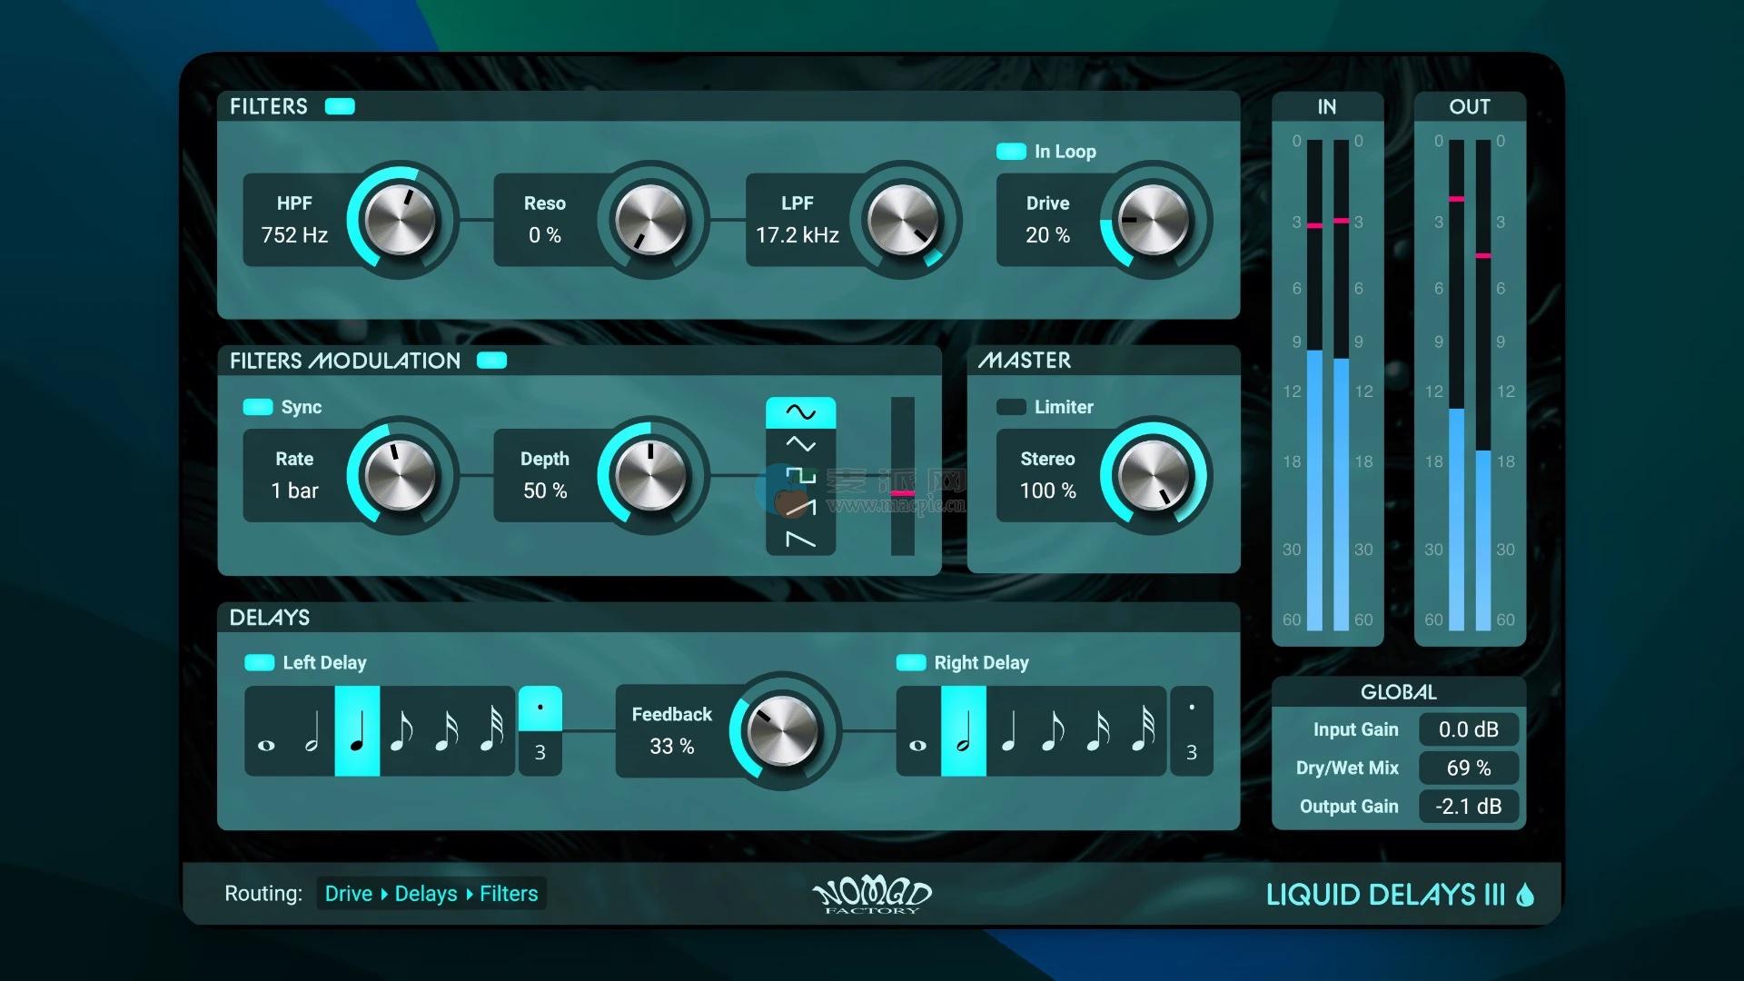
Task: Choose half note for Left Delay
Action: tap(312, 731)
